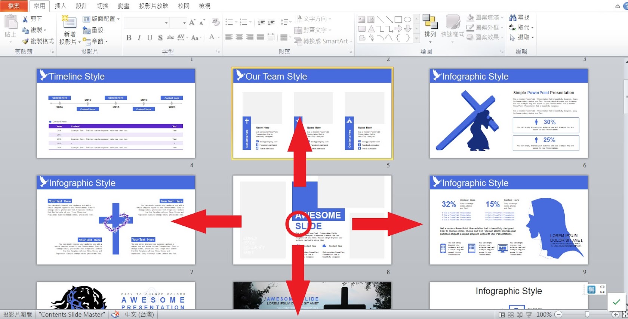Toggle the Slide Sorter view button in status bar
This screenshot has width=628, height=319.
point(511,315)
